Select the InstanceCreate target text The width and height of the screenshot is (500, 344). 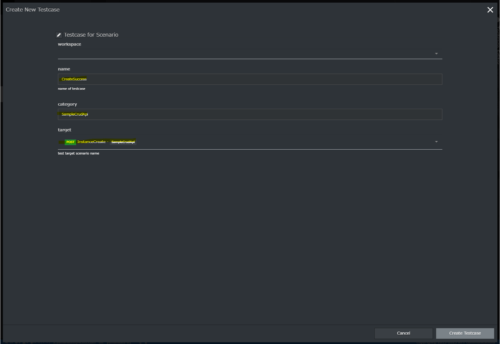[91, 142]
